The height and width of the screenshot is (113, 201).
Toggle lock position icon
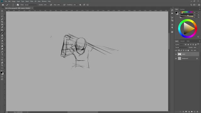[183, 50]
